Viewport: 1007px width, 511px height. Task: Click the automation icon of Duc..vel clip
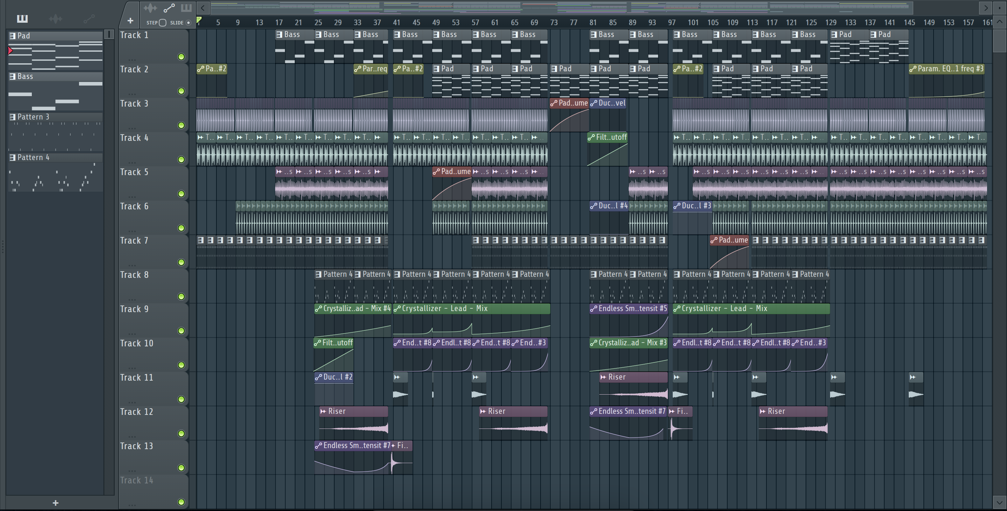594,103
